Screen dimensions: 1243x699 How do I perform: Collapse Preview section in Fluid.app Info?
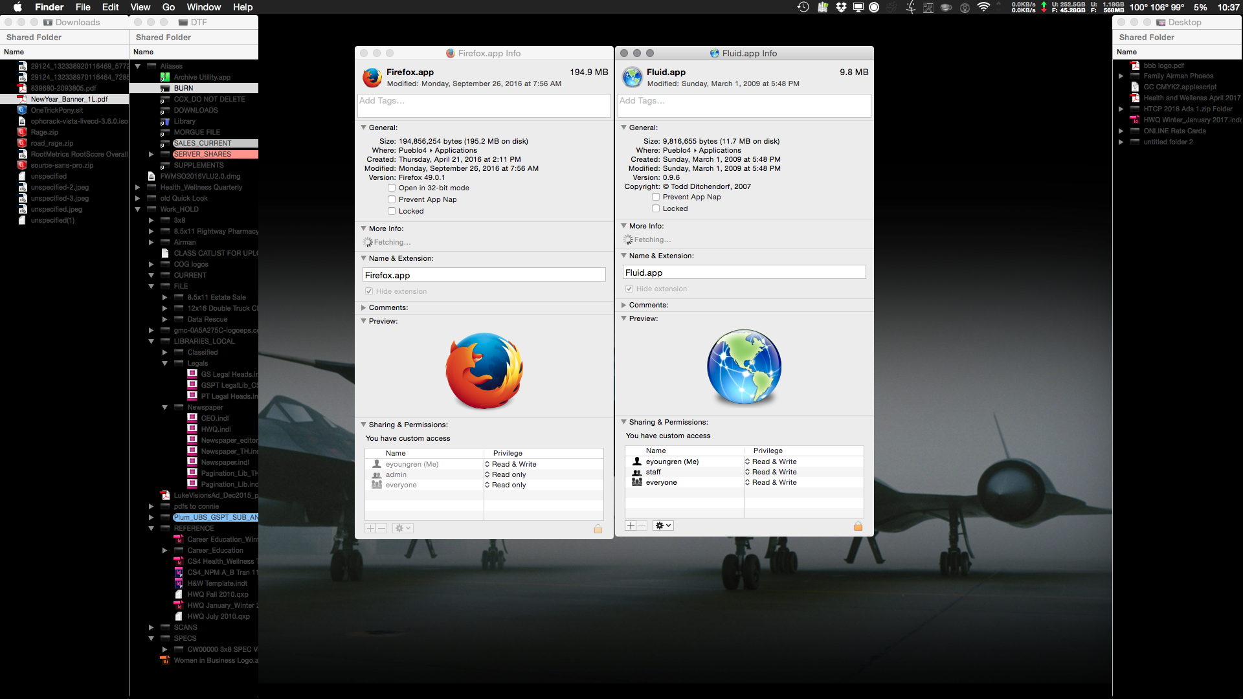tap(623, 318)
